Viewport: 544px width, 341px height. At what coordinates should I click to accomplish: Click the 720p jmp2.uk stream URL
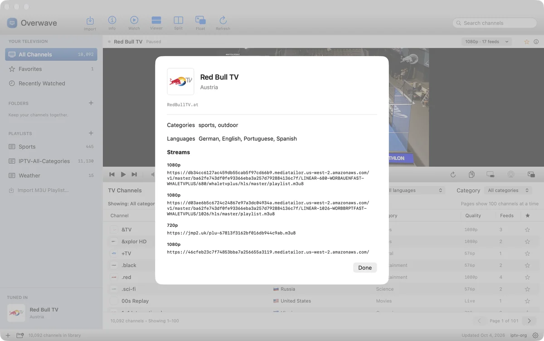(231, 233)
